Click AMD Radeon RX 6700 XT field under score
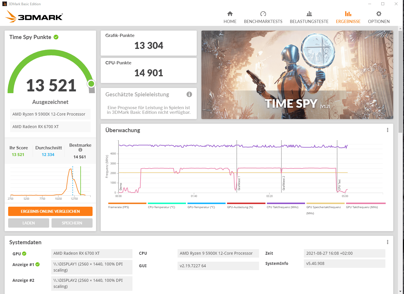The image size is (404, 294). click(50, 127)
